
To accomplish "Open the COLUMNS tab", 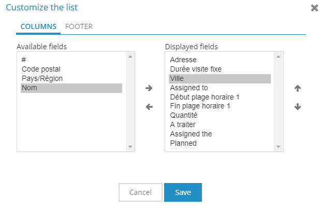I will 38,26.
